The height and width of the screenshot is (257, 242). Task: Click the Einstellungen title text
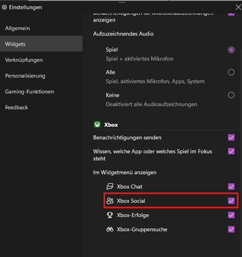[25, 7]
